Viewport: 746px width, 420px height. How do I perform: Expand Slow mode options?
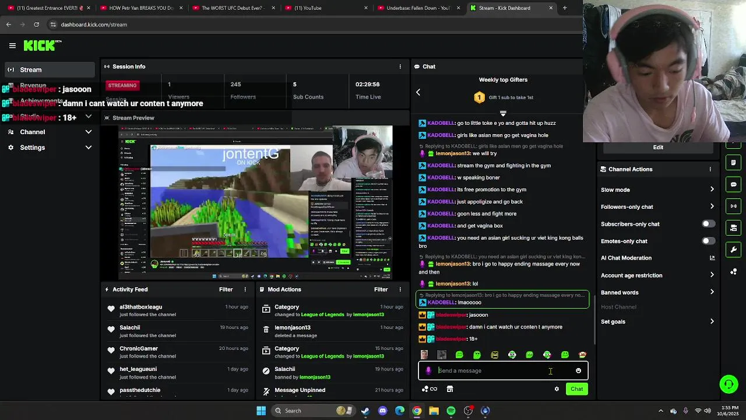point(712,190)
